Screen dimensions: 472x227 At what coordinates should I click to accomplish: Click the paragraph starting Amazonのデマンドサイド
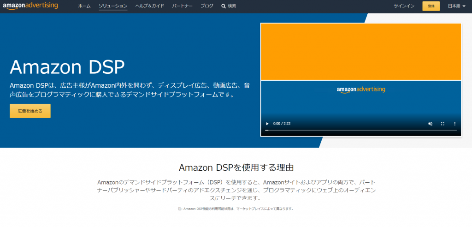pos(236,190)
